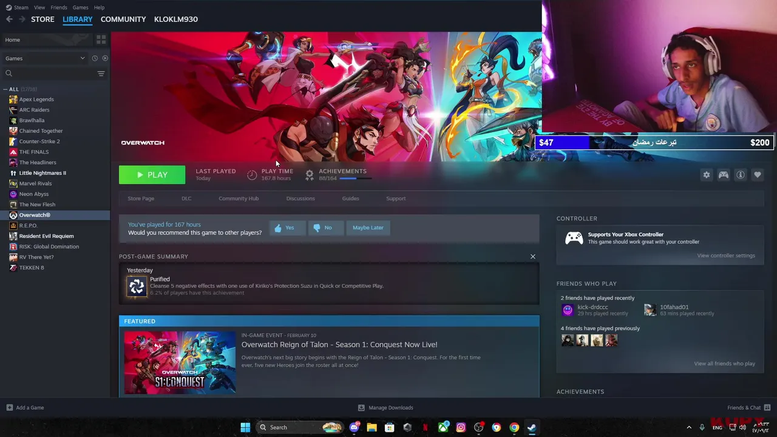The image size is (777, 437).
Task: Open the DLC link
Action: [186, 198]
